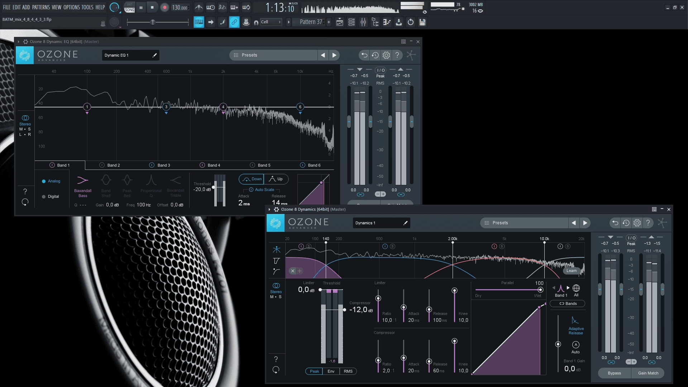This screenshot has height=387, width=688.
Task: Select RMS detection mode in Dynamics
Action: [348, 371]
